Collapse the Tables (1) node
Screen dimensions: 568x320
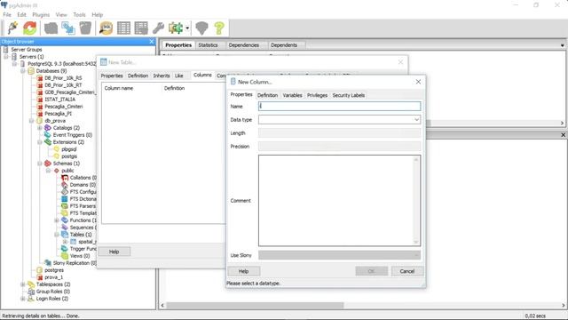[x=57, y=235]
